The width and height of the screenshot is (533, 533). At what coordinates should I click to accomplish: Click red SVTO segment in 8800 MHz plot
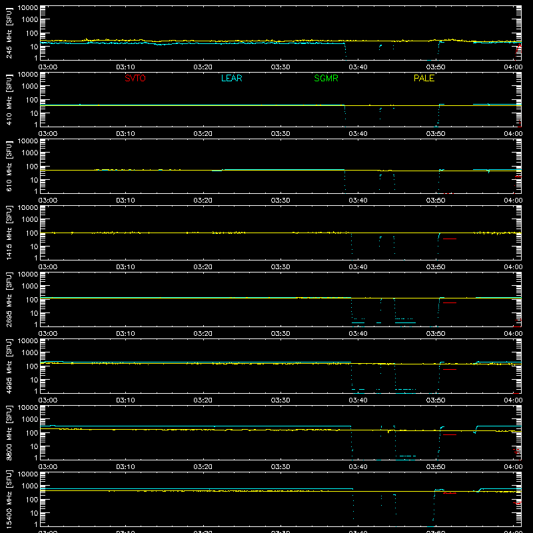tap(450, 435)
